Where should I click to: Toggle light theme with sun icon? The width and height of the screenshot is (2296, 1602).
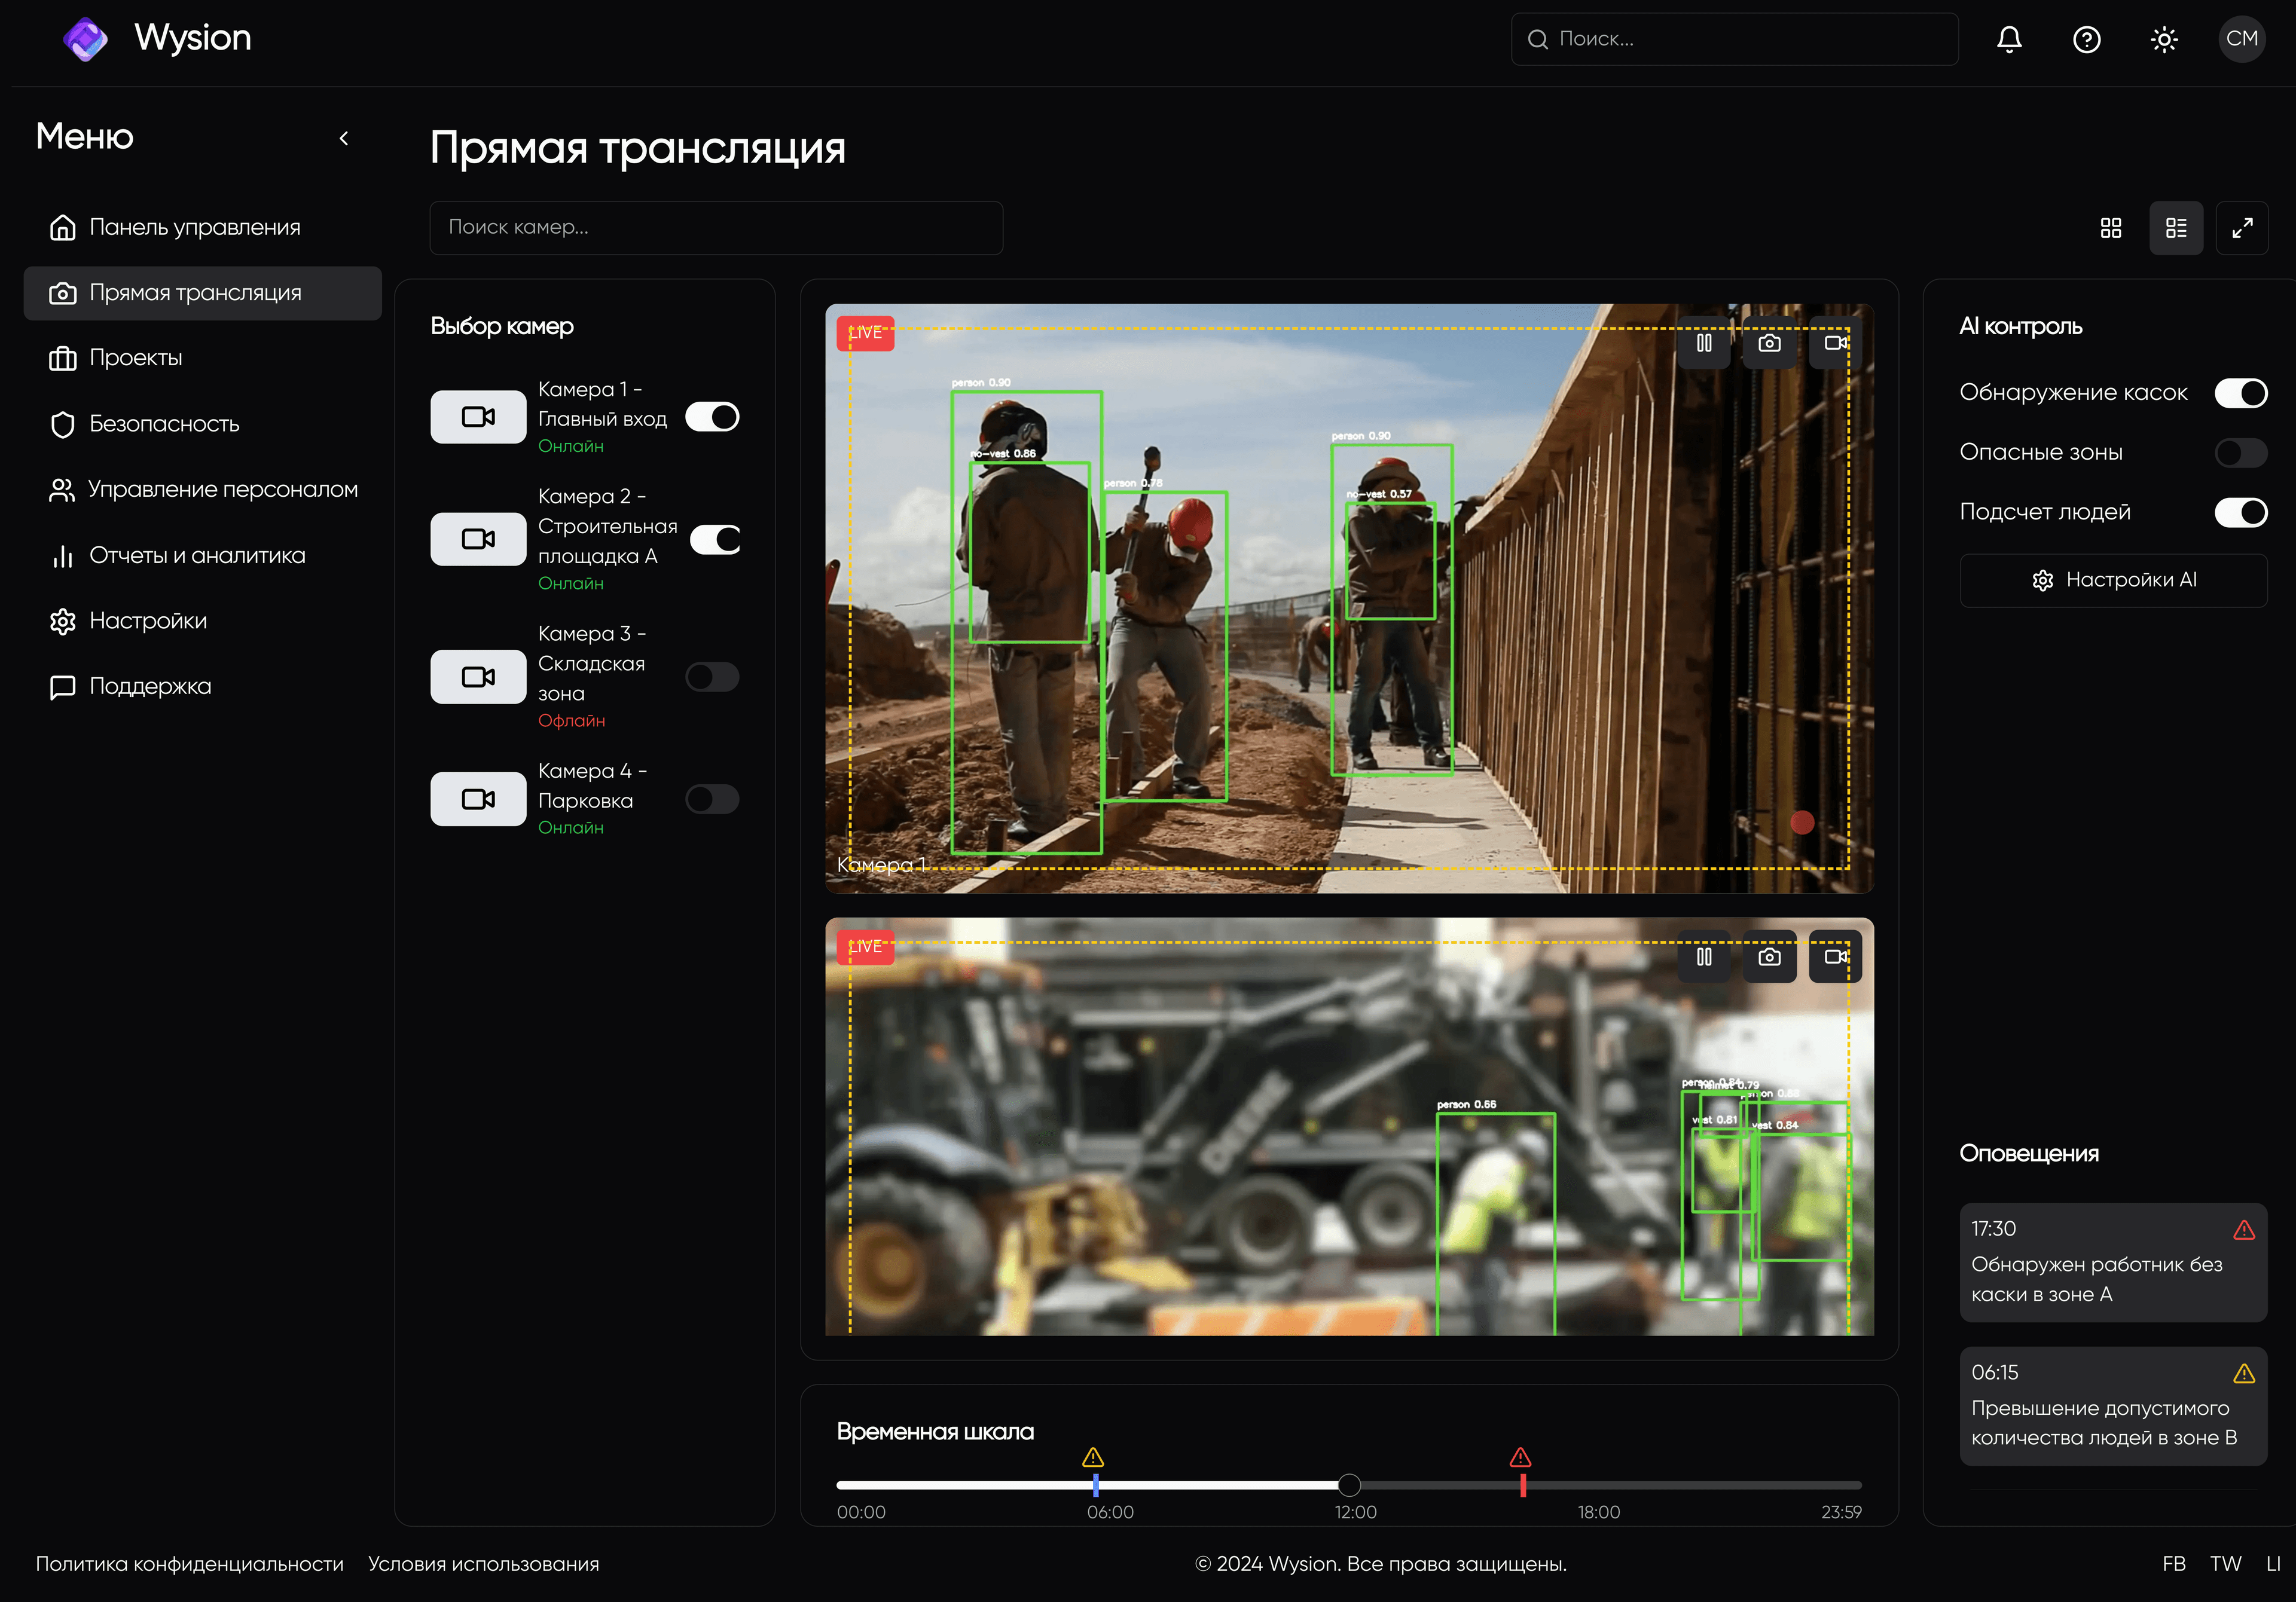2164,39
